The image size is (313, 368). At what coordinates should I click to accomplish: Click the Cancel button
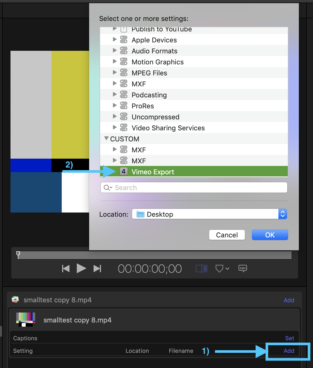tap(226, 235)
